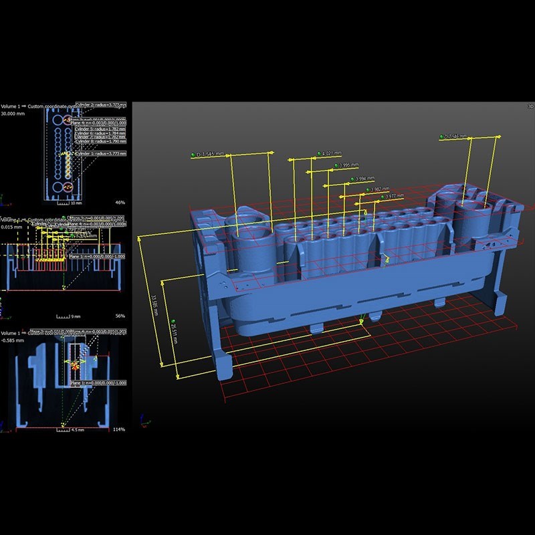Click the 0.015 mm slice position value

coord(11,227)
